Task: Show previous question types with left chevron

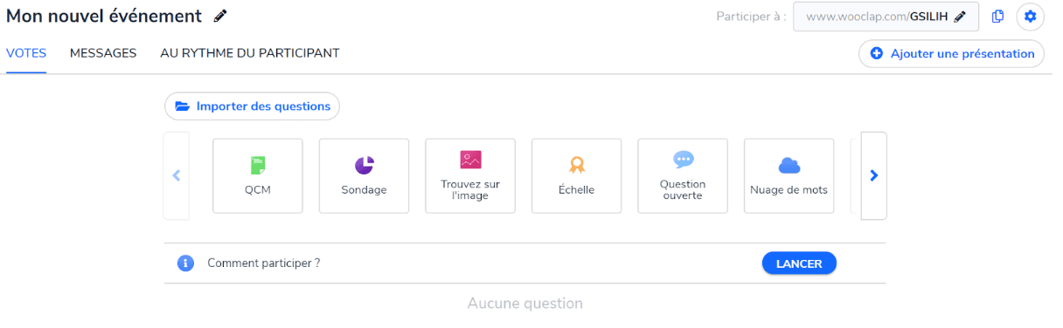Action: click(x=177, y=175)
